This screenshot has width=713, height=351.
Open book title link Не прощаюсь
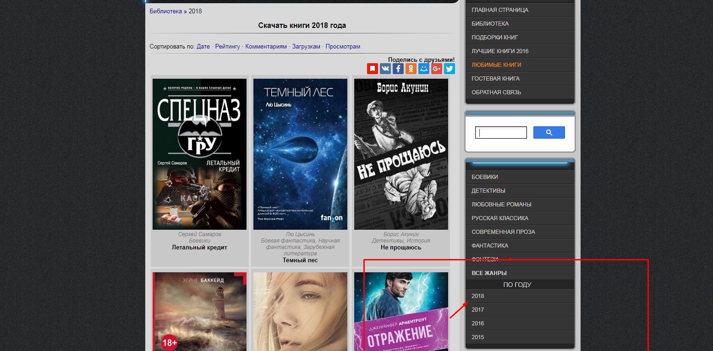400,248
